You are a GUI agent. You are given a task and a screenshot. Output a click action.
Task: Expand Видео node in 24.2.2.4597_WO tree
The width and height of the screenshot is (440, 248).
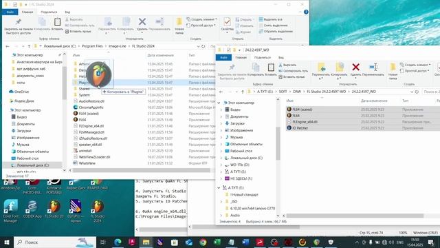click(221, 110)
